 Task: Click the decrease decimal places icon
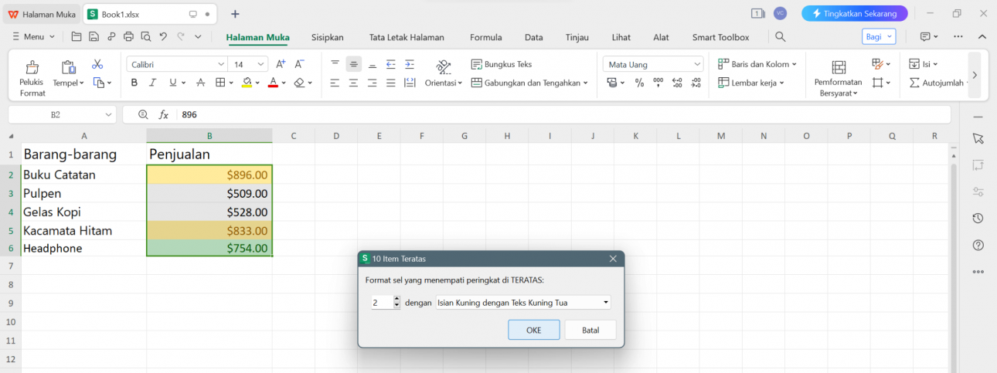[696, 83]
